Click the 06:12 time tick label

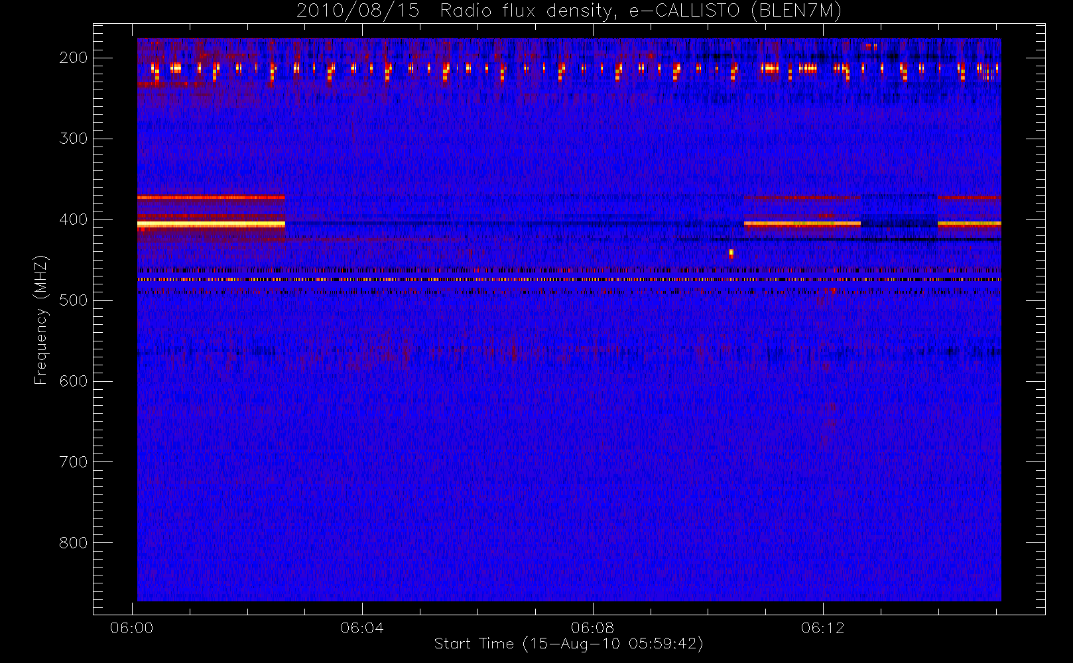[822, 628]
